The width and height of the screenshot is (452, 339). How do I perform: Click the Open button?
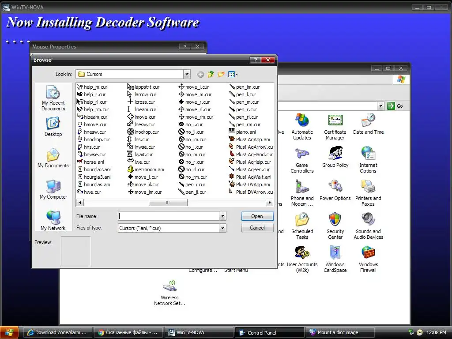tap(257, 216)
